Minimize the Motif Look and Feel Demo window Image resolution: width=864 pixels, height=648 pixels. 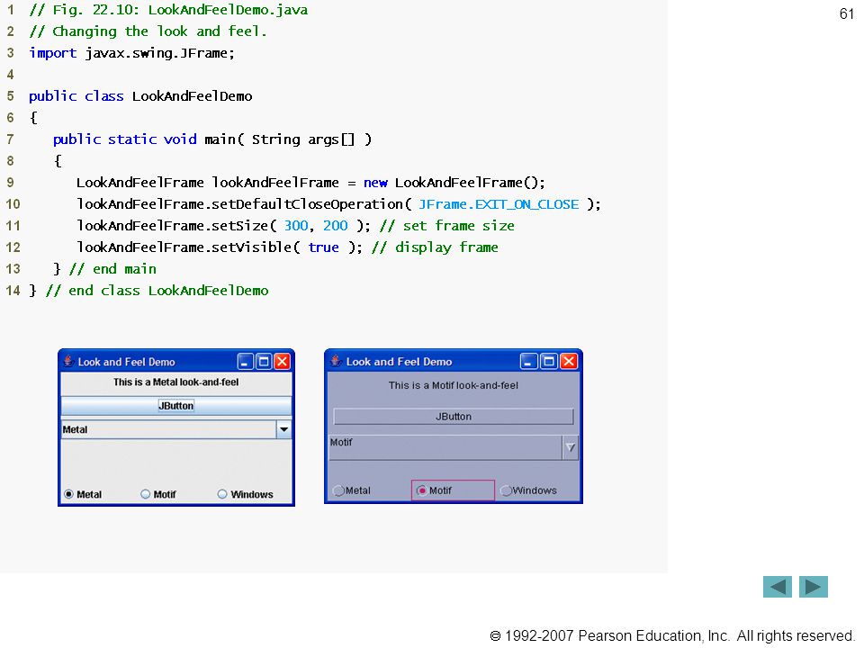[x=528, y=362]
